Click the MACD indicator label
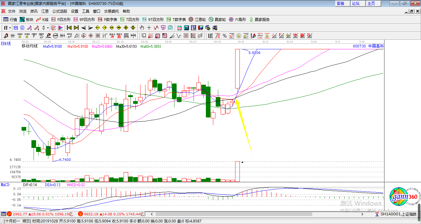This screenshot has width=421, height=224. point(5,185)
